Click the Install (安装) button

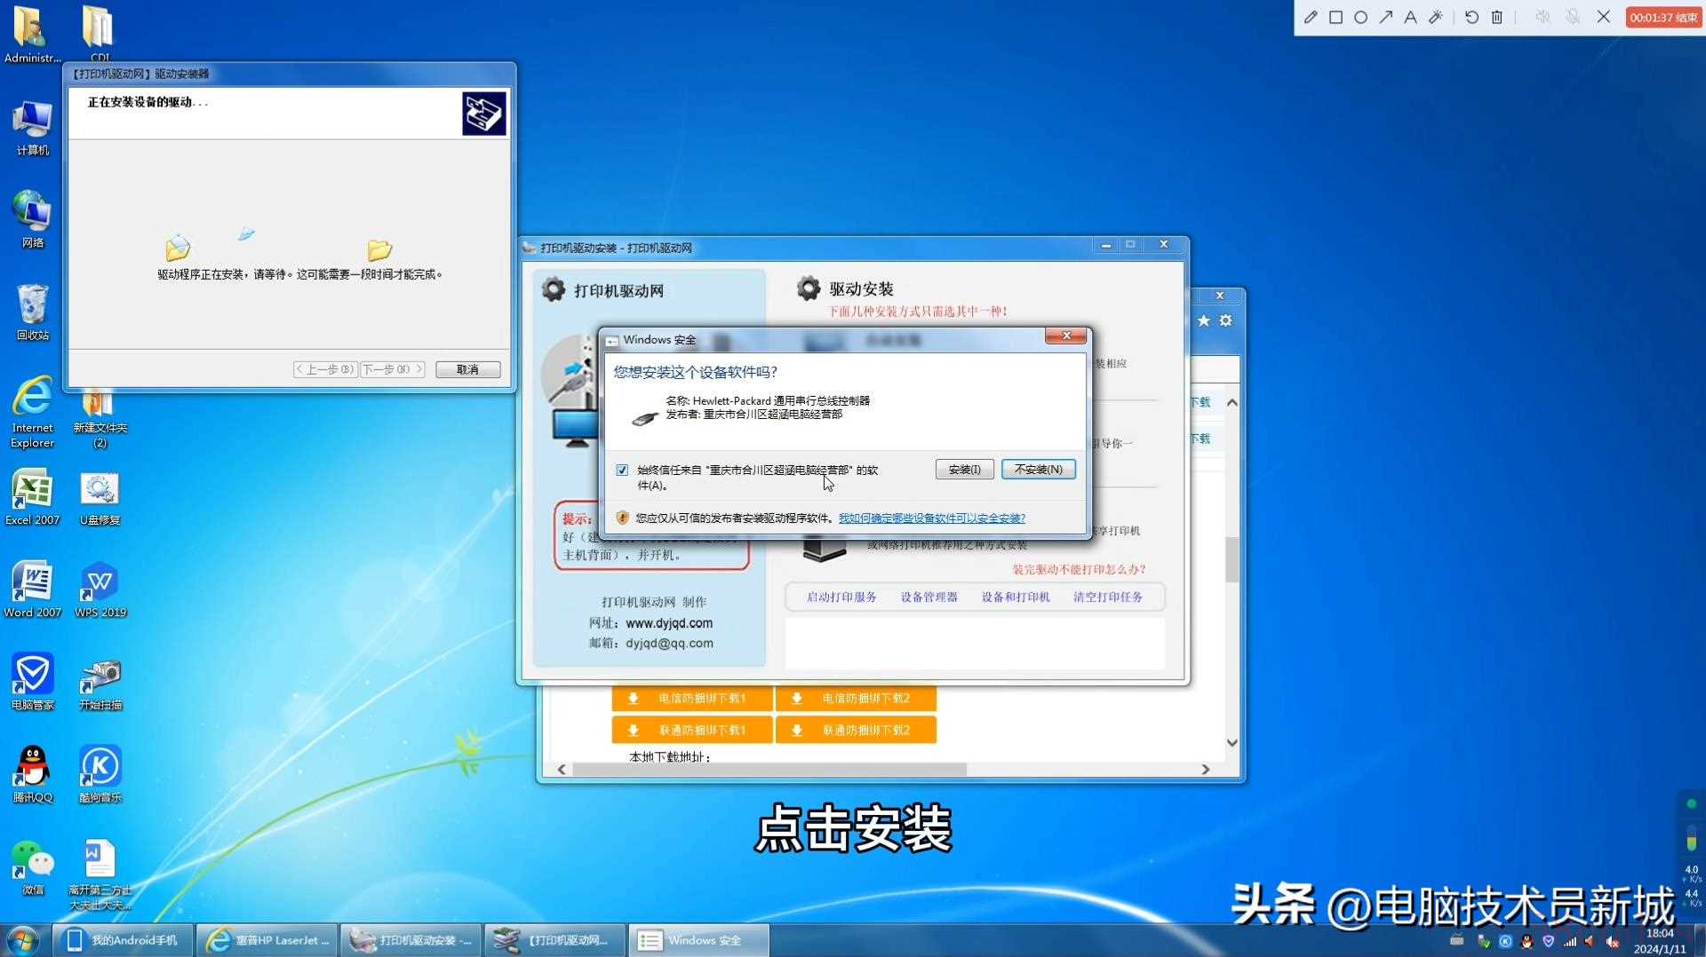pos(964,470)
